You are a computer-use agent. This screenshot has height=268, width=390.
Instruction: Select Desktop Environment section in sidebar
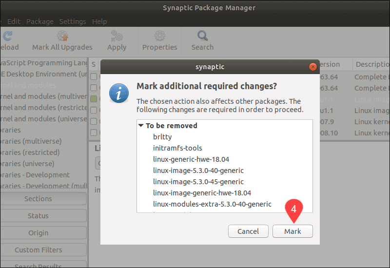pos(43,74)
